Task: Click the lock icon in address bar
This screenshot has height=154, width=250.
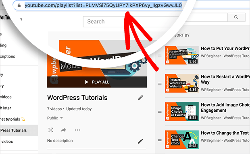Action: pyautogui.click(x=19, y=6)
